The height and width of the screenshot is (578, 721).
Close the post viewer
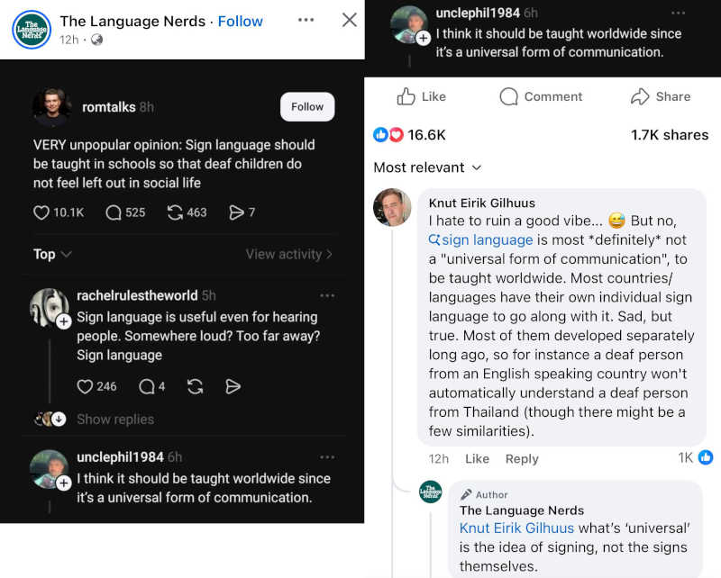point(350,20)
